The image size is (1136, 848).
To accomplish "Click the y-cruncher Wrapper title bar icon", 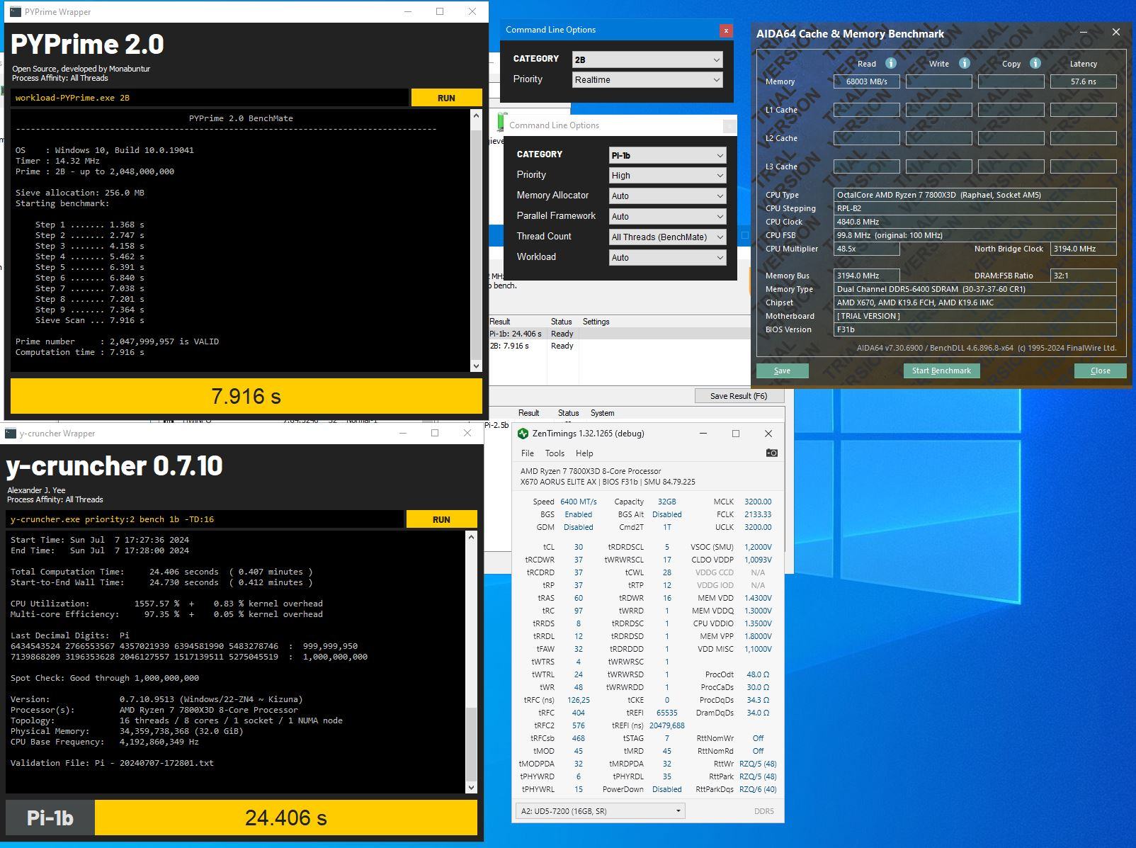I will tap(11, 434).
